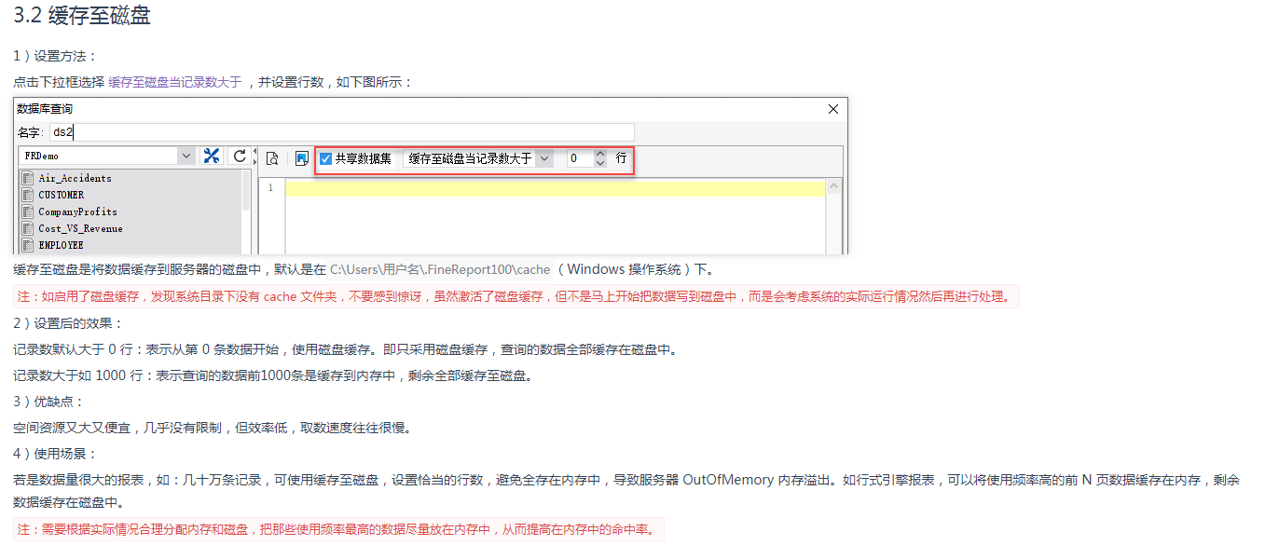
Task: Click the database connection settings wrench icon
Action: click(212, 157)
